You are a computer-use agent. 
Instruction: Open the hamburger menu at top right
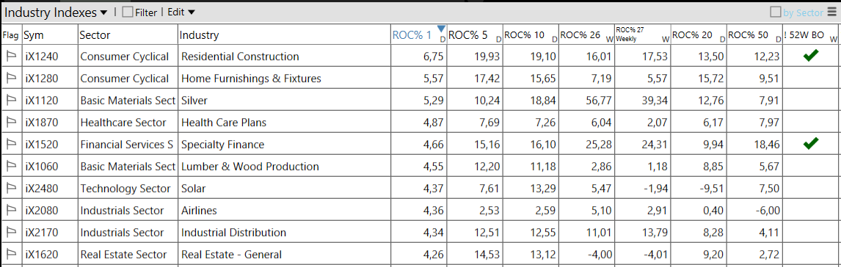[832, 12]
